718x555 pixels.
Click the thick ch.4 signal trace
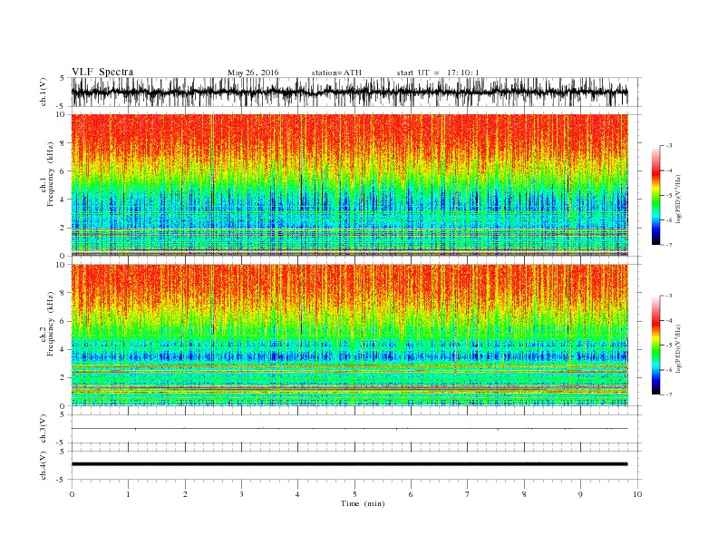point(349,464)
